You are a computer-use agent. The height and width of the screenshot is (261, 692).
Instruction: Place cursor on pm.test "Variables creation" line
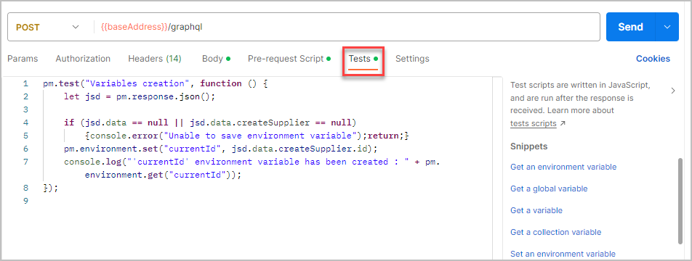pos(156,83)
